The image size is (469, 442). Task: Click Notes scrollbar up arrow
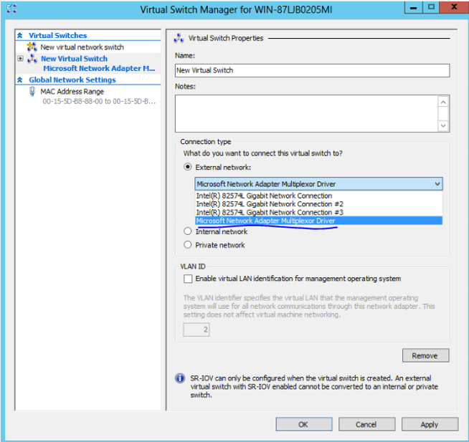pyautogui.click(x=443, y=102)
